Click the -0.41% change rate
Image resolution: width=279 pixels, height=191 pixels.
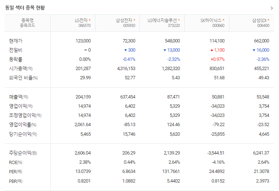(x=129, y=59)
